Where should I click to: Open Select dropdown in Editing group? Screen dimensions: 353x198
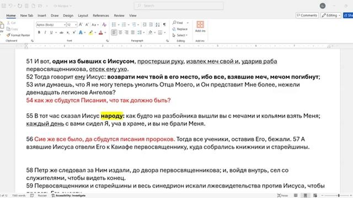pyautogui.click(x=180, y=35)
